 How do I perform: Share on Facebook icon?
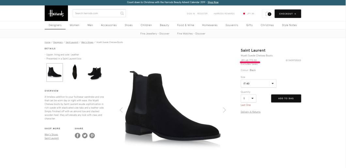[77, 135]
